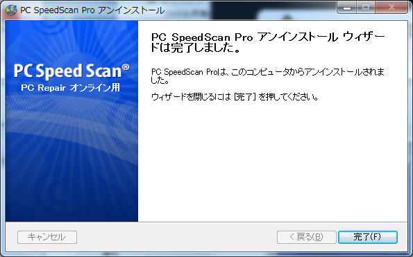
Task: Click the text 'ウィザードを閉じるには [完了] を押してください。'
Action: [235, 97]
